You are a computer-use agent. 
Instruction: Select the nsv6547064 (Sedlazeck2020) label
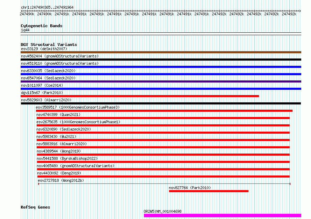(x=48, y=78)
